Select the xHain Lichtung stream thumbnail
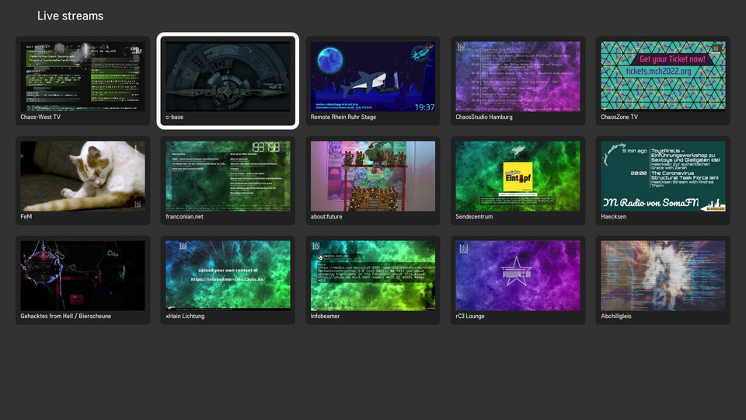The width and height of the screenshot is (746, 420). click(228, 275)
